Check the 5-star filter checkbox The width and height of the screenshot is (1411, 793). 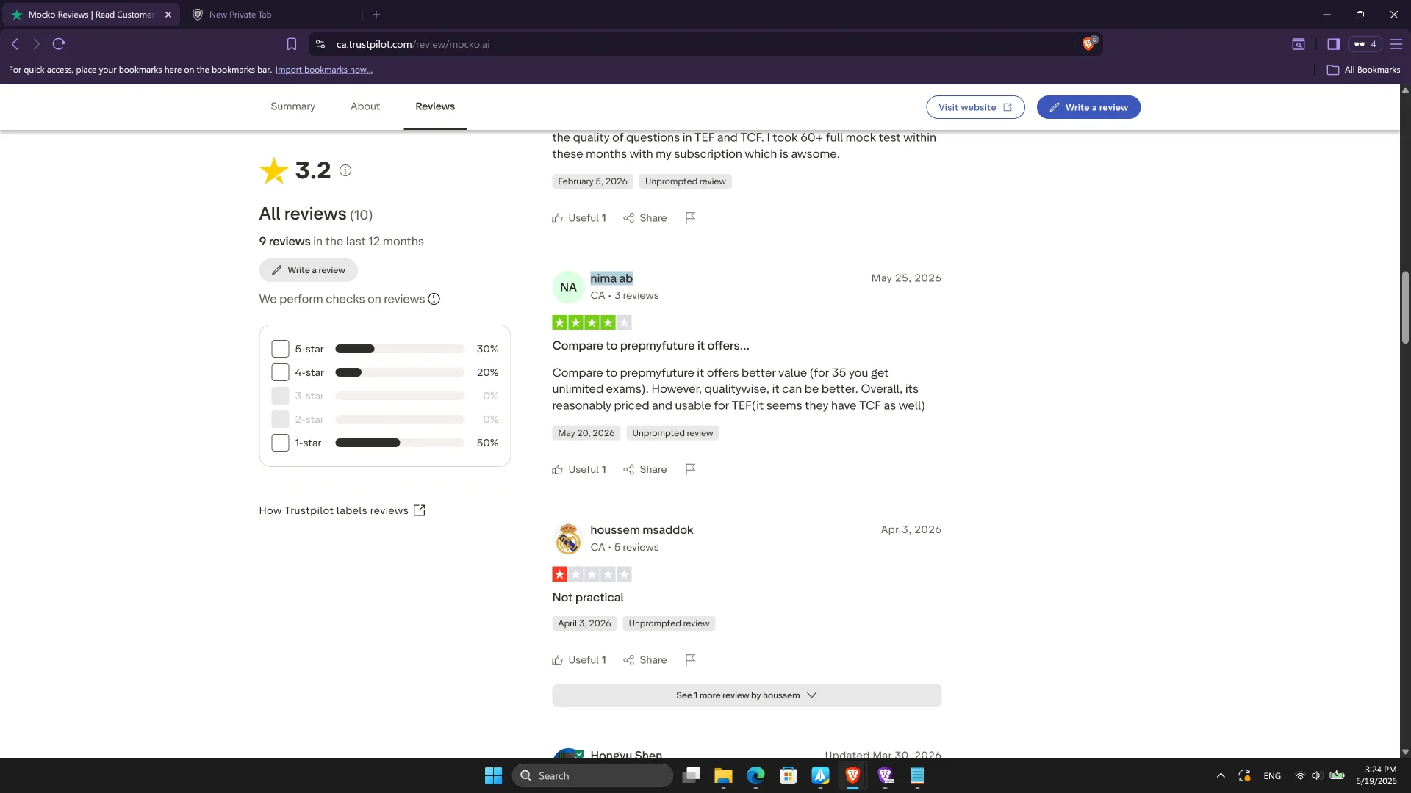click(280, 349)
